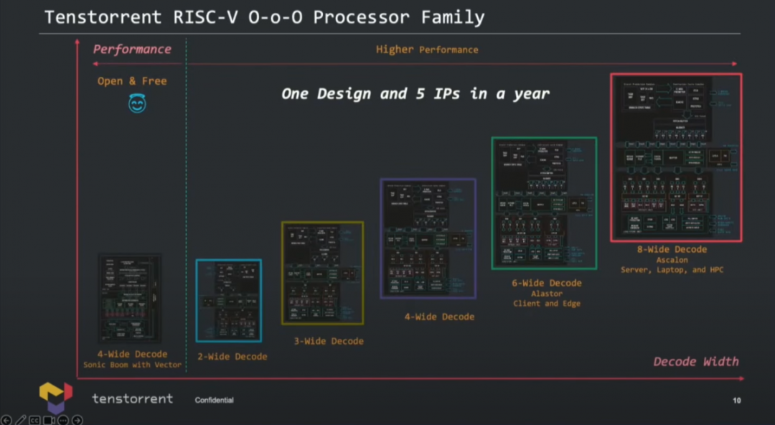Click the pink 'Performance' label
This screenshot has width=775, height=425.
pyautogui.click(x=132, y=49)
